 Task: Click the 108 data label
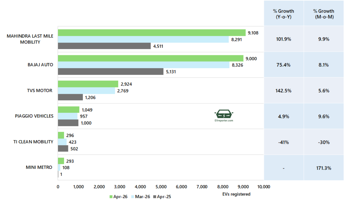click(x=66, y=168)
